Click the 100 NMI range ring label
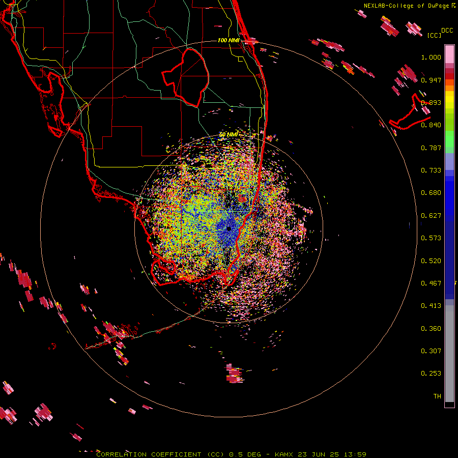 tap(228, 40)
